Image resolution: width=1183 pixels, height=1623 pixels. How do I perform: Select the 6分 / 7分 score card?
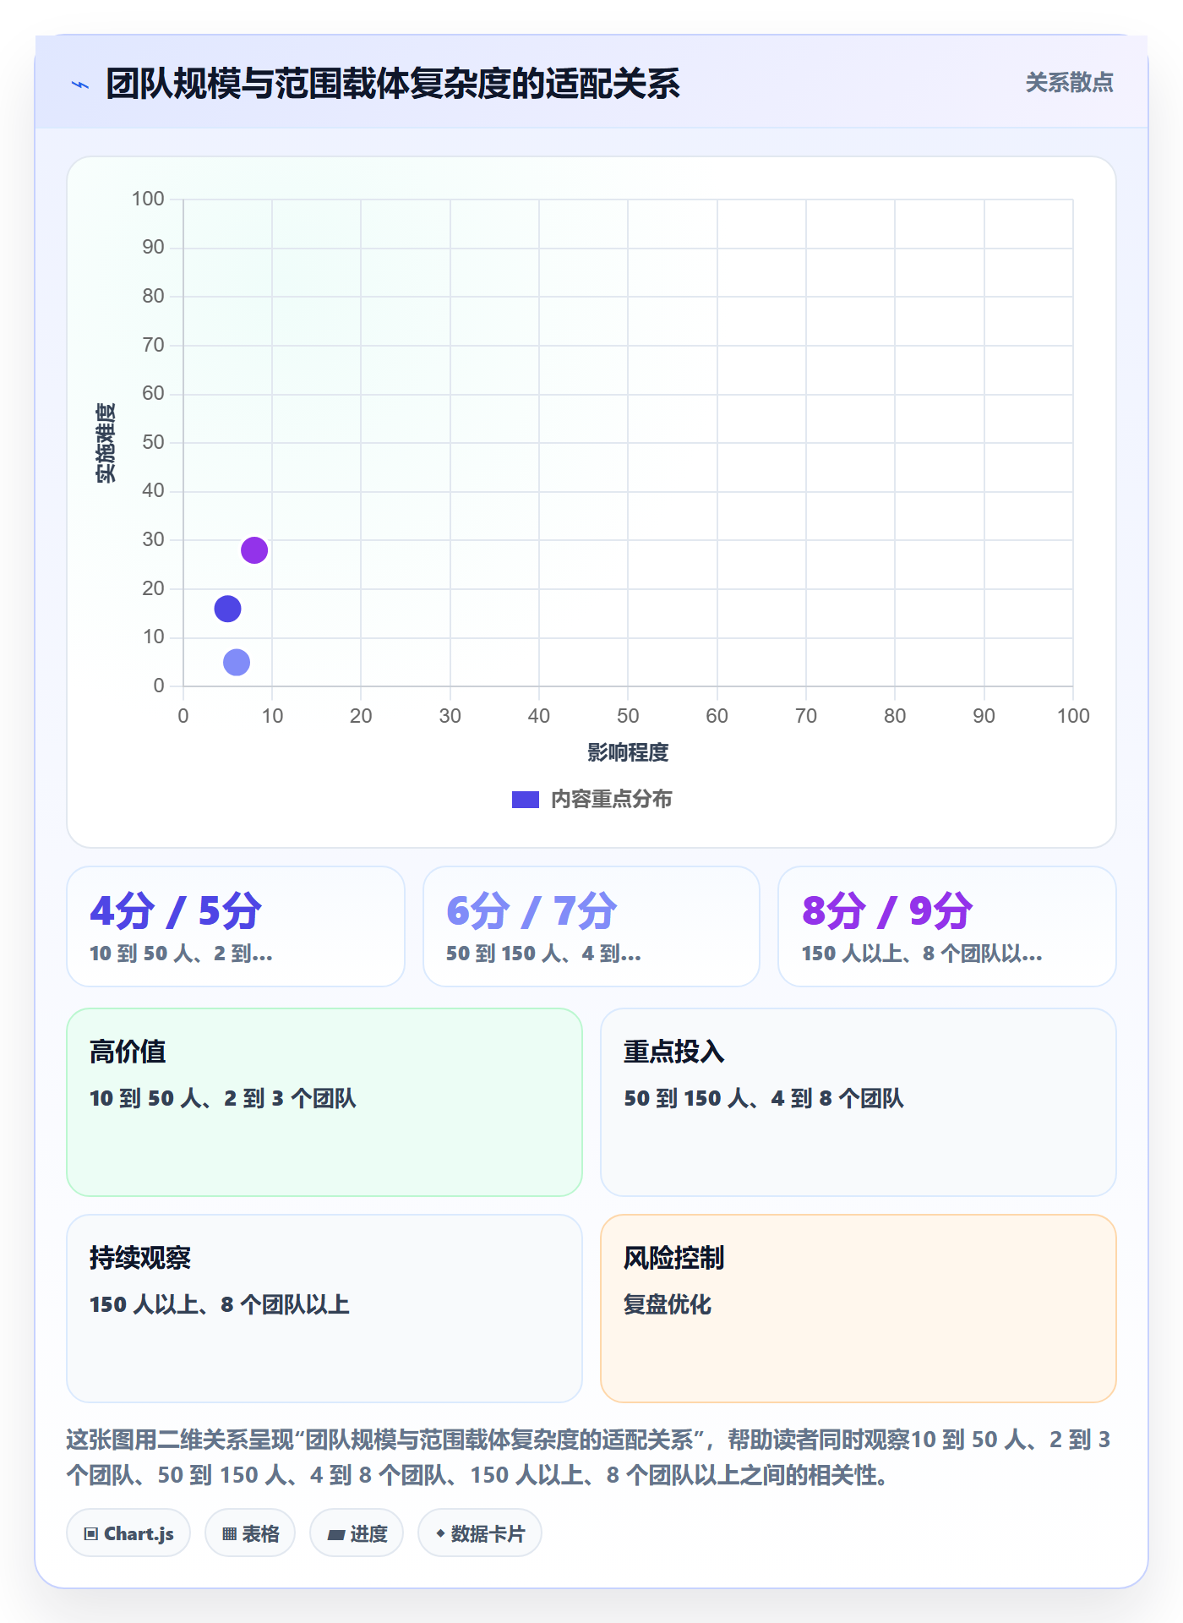pos(591,926)
